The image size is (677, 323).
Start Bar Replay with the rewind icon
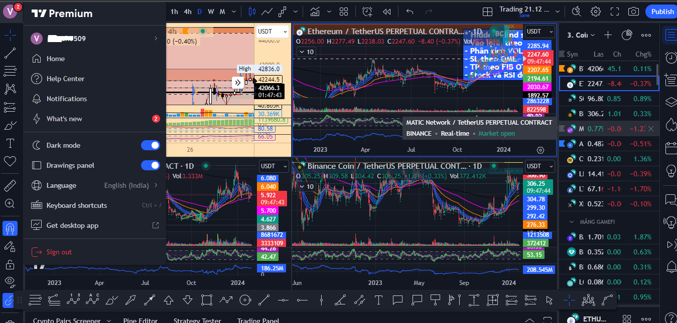387,12
